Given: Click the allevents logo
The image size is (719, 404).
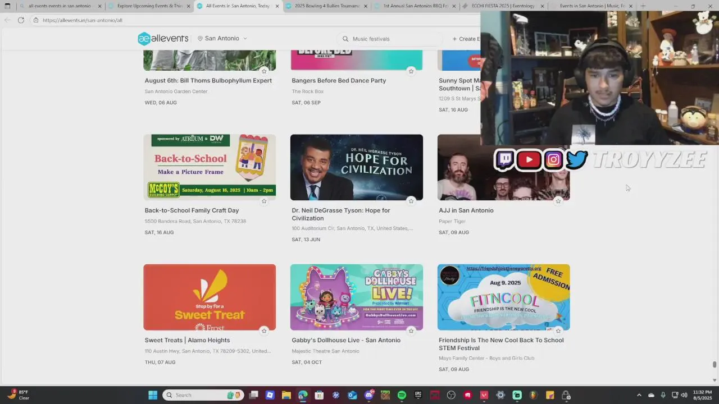Looking at the screenshot, I should [x=163, y=38].
